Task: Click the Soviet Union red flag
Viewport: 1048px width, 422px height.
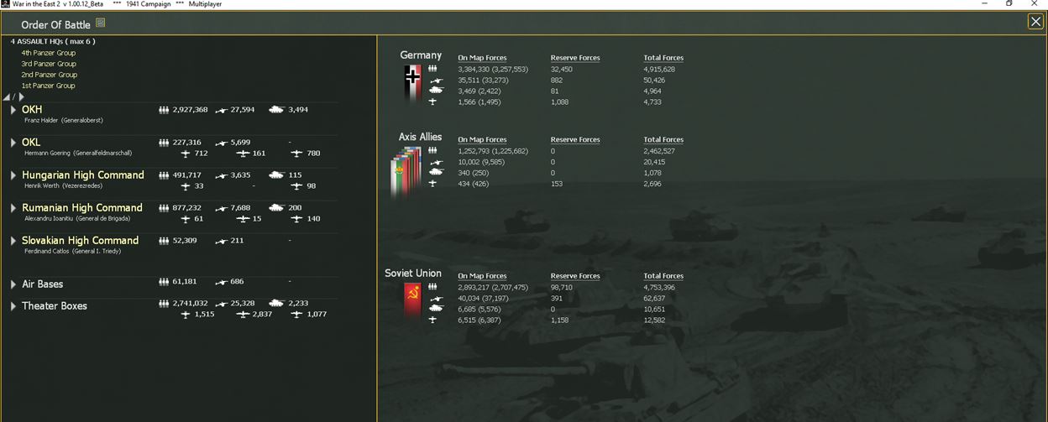Action: (412, 302)
